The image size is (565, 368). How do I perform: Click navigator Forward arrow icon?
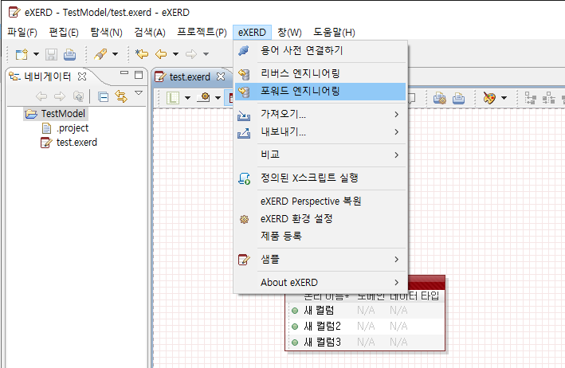pyautogui.click(x=60, y=96)
